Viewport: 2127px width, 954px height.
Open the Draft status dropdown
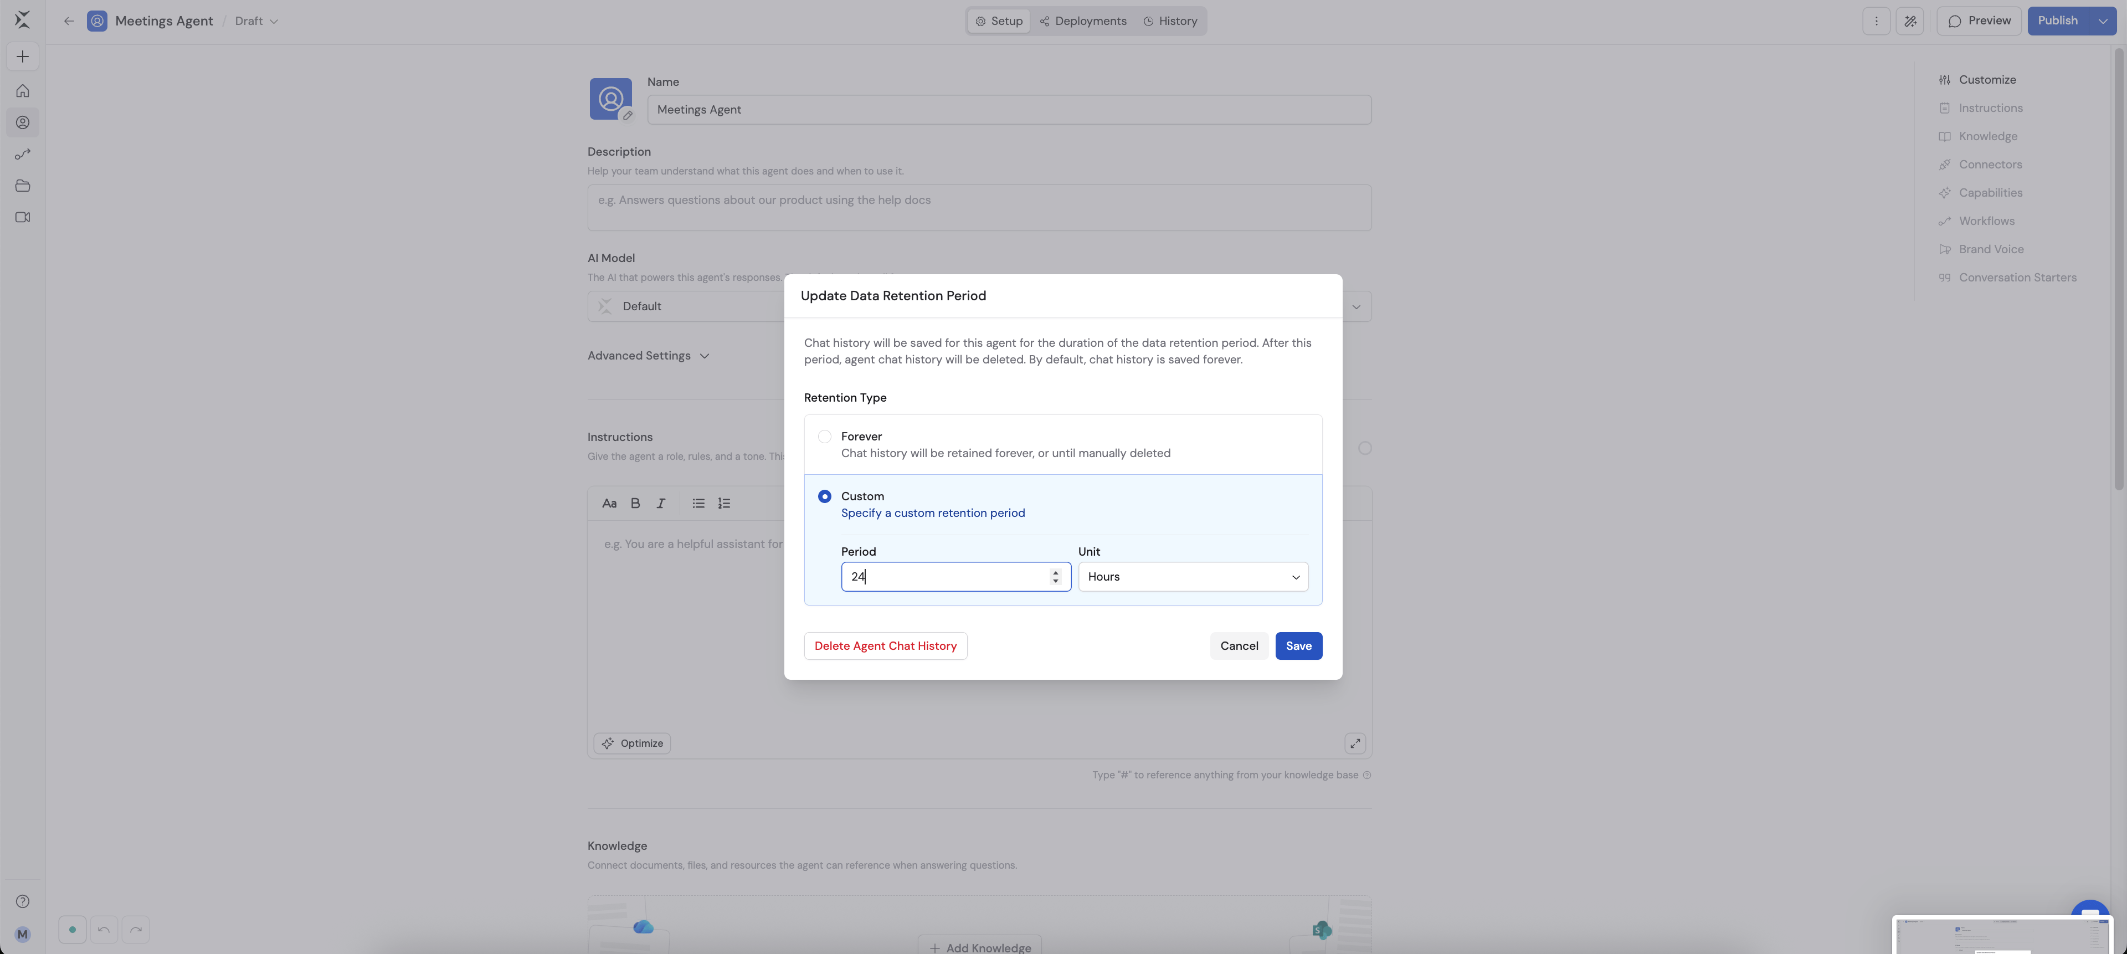[x=256, y=20]
